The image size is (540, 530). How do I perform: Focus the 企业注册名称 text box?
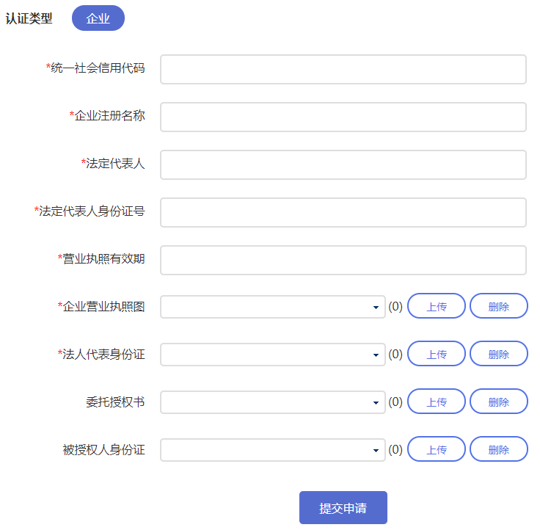pyautogui.click(x=343, y=117)
